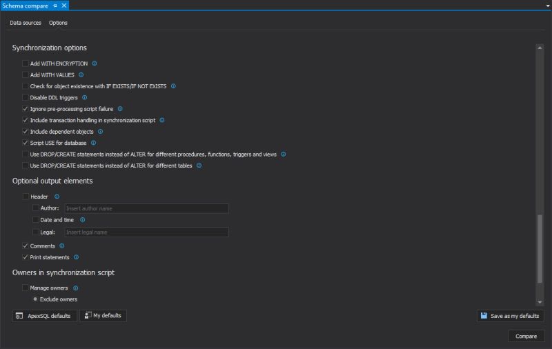This screenshot has width=552, height=349.
Task: Click the ApexSQL defaults button
Action: pyautogui.click(x=44, y=316)
